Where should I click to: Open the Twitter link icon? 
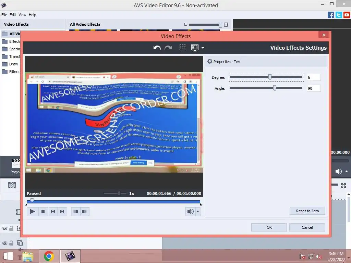[339, 15]
